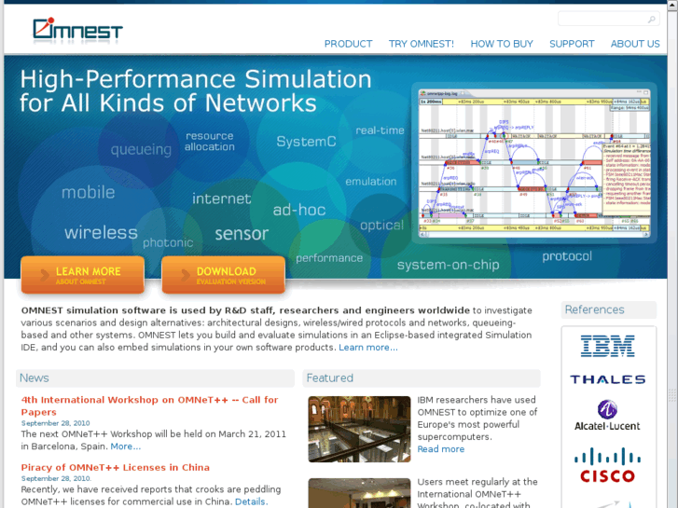678x508 pixels.
Task: Open the PRODUCT menu
Action: click(348, 44)
